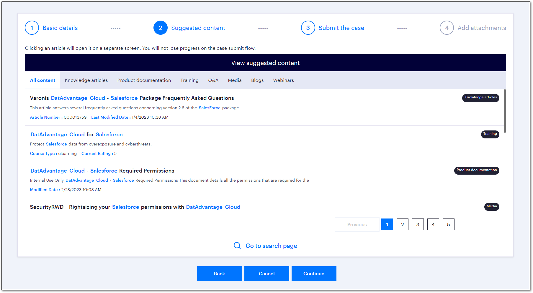533x293 pixels.
Task: Switch to the All content tab
Action: tap(42, 80)
